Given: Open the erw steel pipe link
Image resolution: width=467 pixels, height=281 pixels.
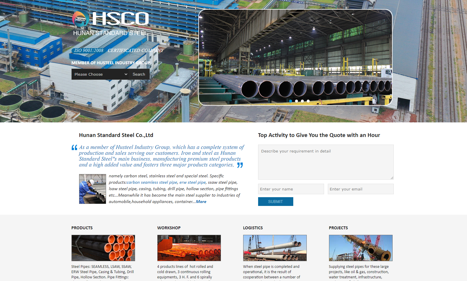Looking at the screenshot, I should pos(192,182).
